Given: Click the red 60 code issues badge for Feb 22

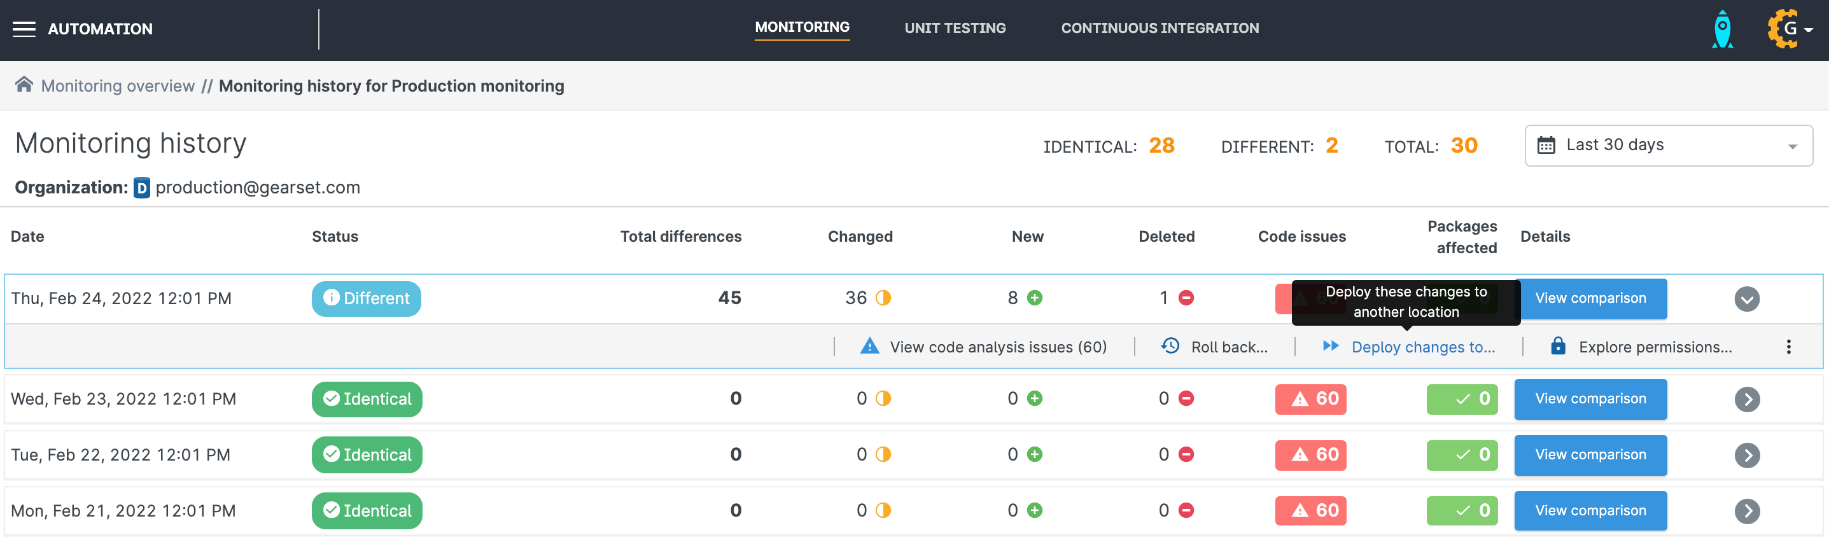Looking at the screenshot, I should 1310,455.
